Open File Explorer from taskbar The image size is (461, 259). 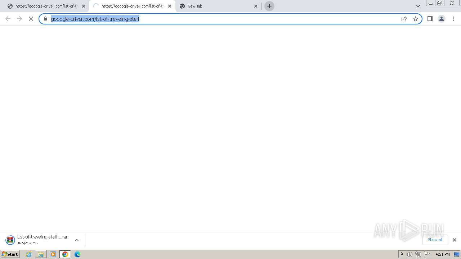pos(41,254)
